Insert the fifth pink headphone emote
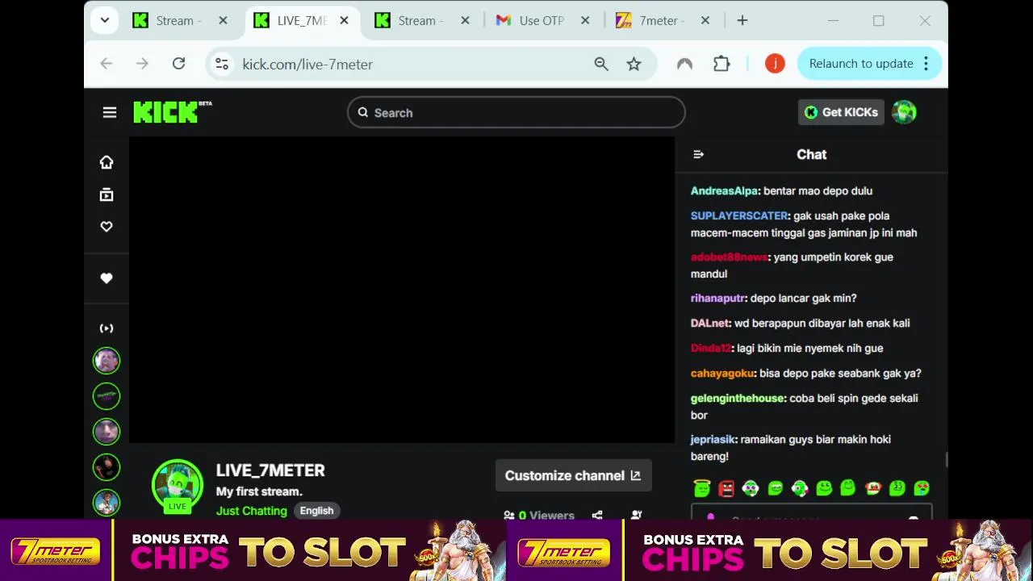The width and height of the screenshot is (1033, 581). coord(800,488)
